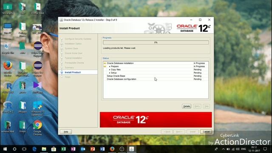Click the Back button in installer
Viewport: 272px width, 153px height.
click(x=167, y=132)
